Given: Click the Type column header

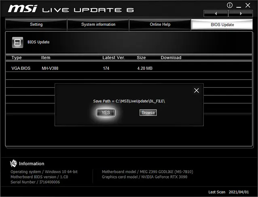Looking at the screenshot, I should [17, 58].
